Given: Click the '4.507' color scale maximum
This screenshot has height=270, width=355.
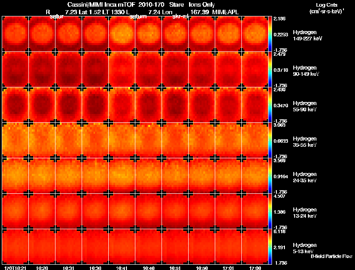Looking at the screenshot, I should coord(280,196).
